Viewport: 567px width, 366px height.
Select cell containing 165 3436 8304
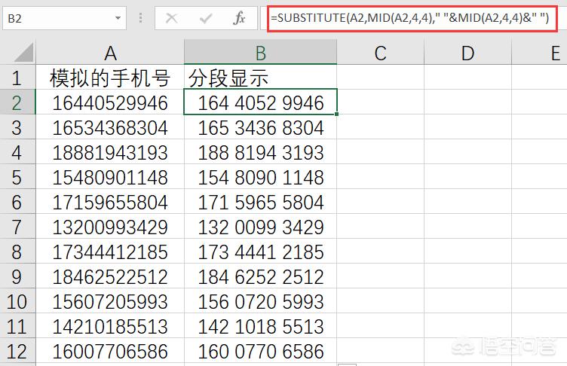[x=260, y=127]
